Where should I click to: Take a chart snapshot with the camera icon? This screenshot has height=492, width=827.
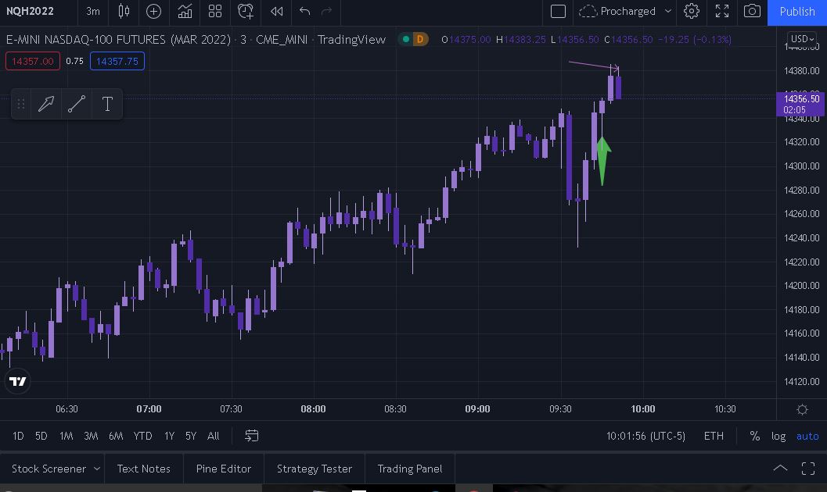(x=752, y=11)
